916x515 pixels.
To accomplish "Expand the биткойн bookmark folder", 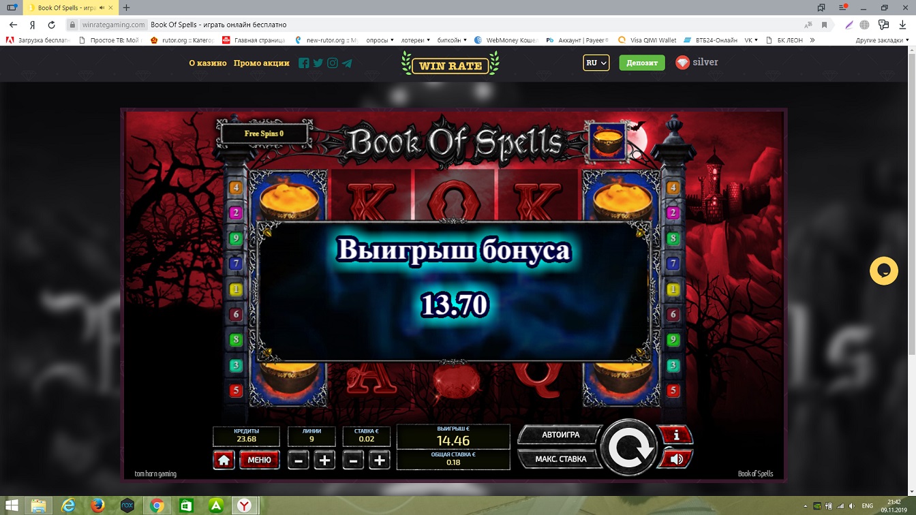I will [451, 40].
